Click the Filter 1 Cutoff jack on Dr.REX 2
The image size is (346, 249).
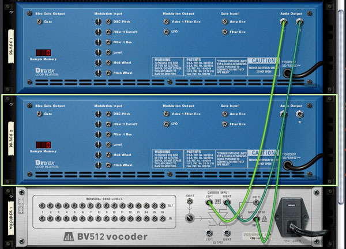(x=108, y=124)
